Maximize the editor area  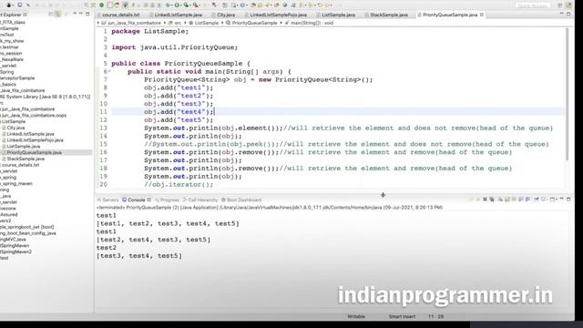pos(568,14)
